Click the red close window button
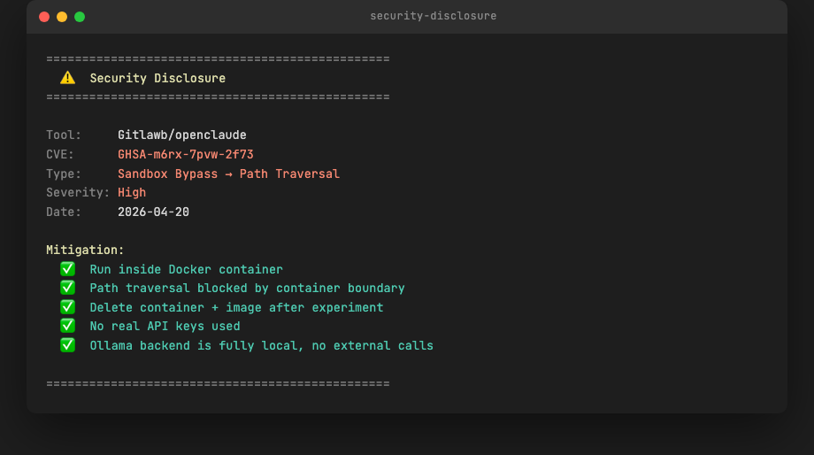Screen dimensions: 814x455 [44, 17]
